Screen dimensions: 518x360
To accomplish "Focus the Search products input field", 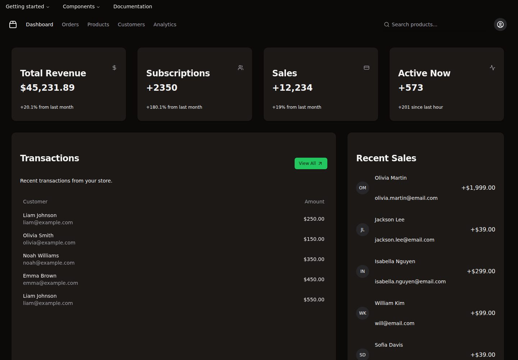I will click(x=433, y=24).
